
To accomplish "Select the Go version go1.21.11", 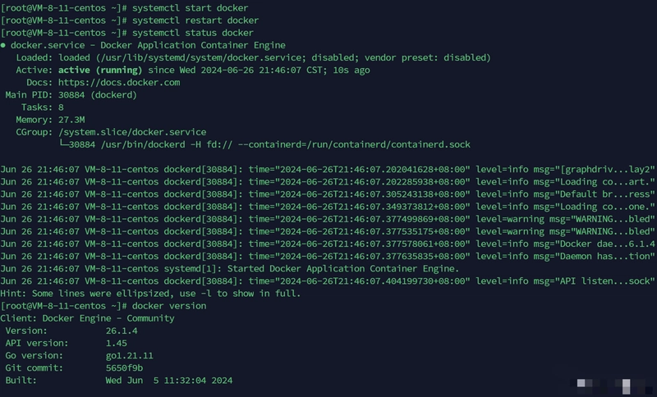I will (130, 356).
